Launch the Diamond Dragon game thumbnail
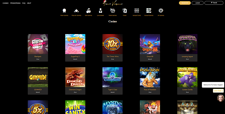 coord(75,77)
